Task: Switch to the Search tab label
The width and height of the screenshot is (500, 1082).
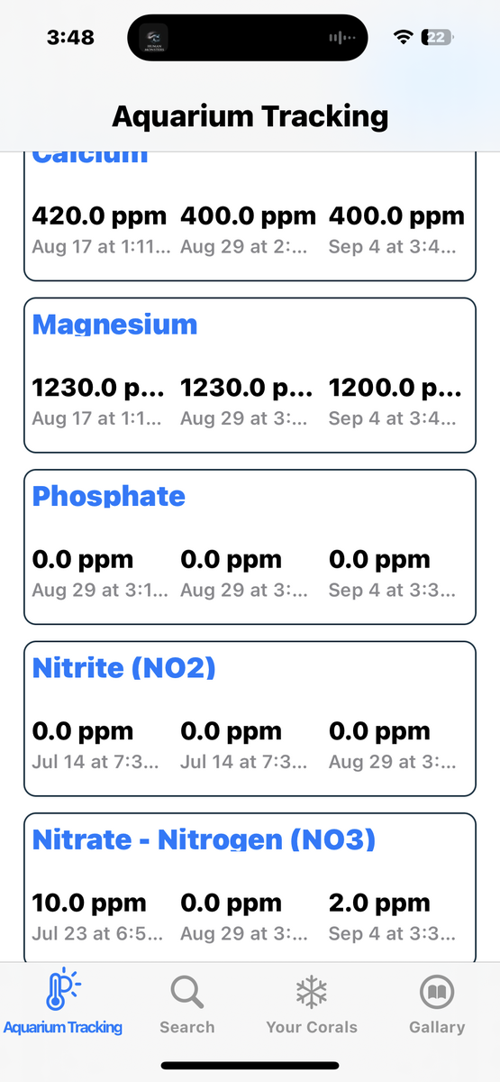Action: (x=187, y=1027)
